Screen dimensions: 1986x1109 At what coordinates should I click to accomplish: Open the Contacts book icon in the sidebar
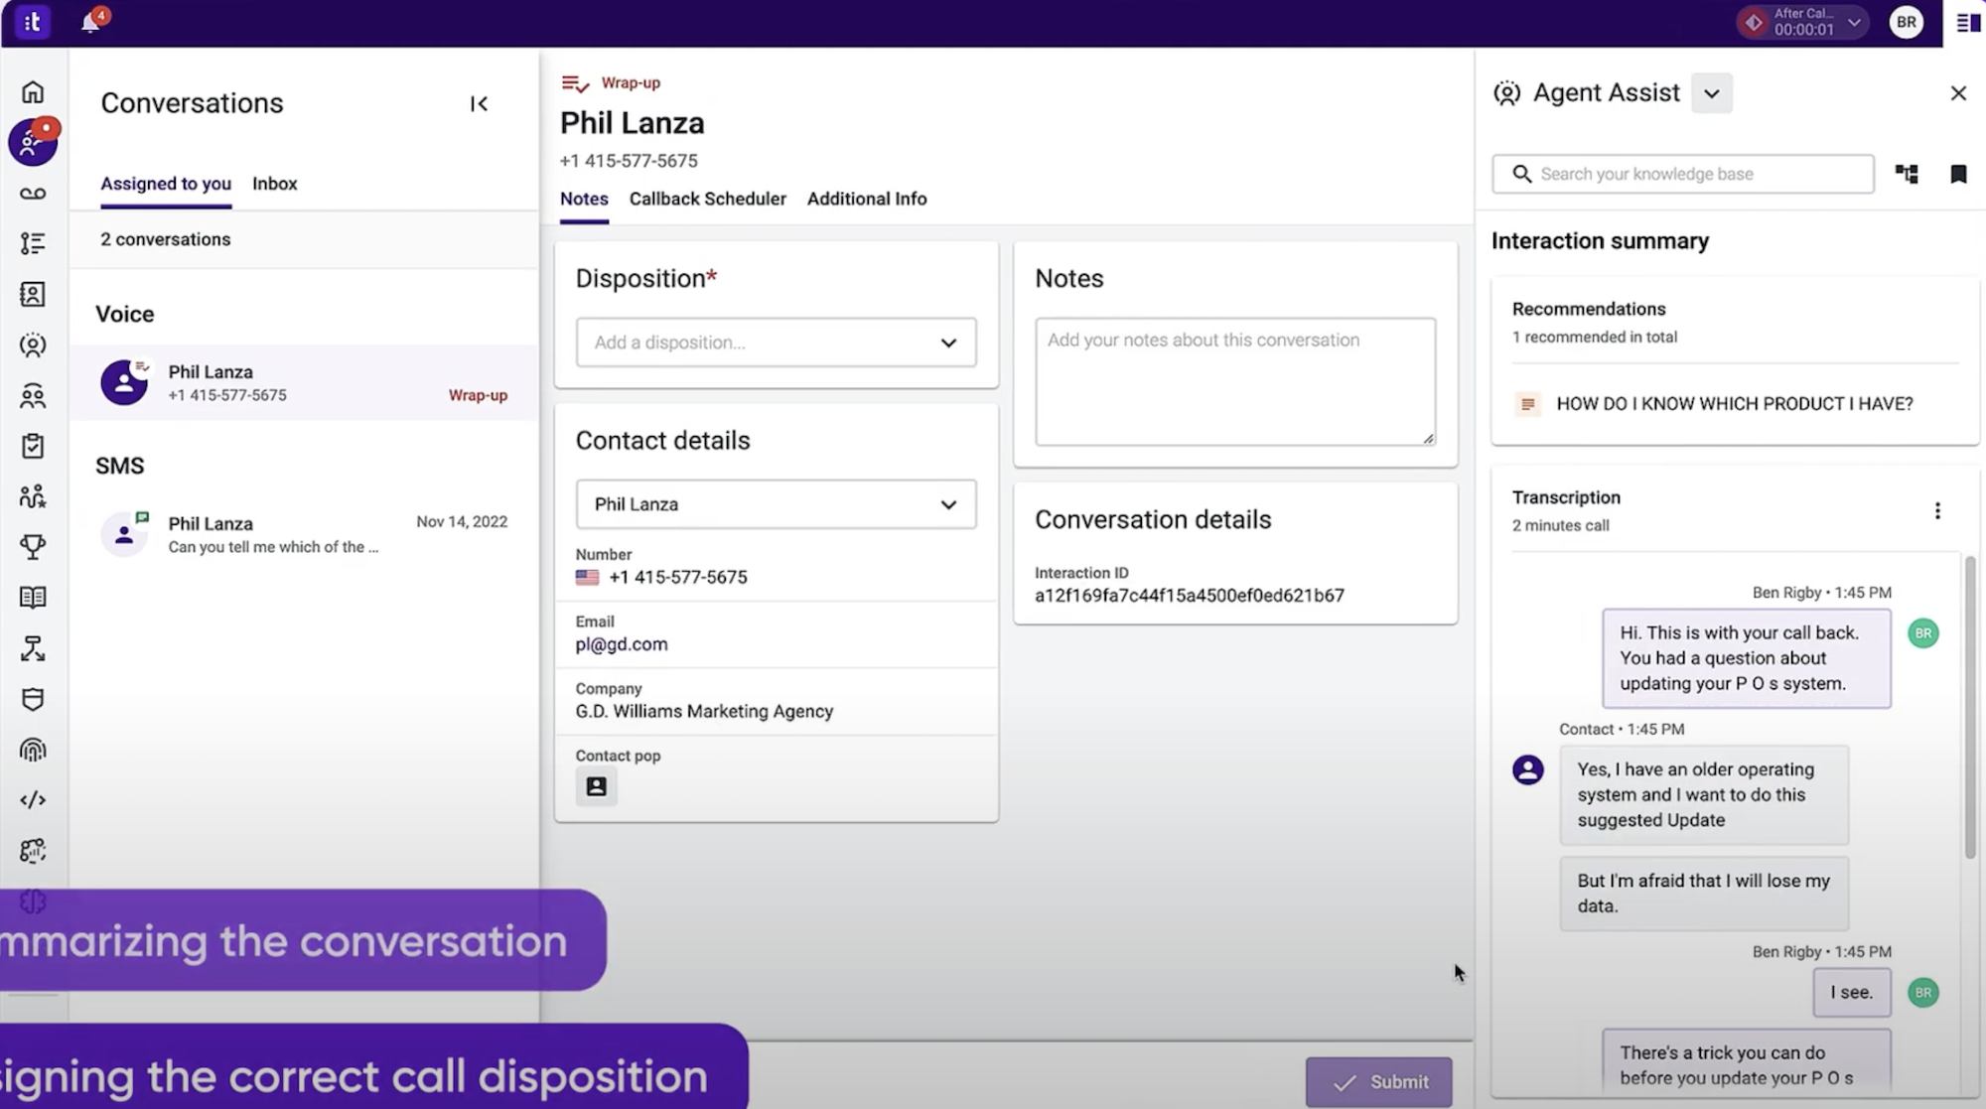[x=33, y=294]
